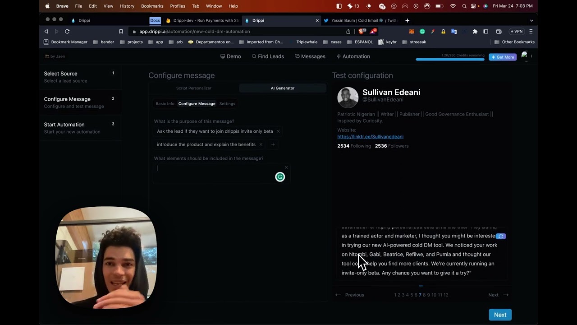Viewport: 577px width, 325px height.
Task: Go to Next test result arrow
Action: pos(499,295)
